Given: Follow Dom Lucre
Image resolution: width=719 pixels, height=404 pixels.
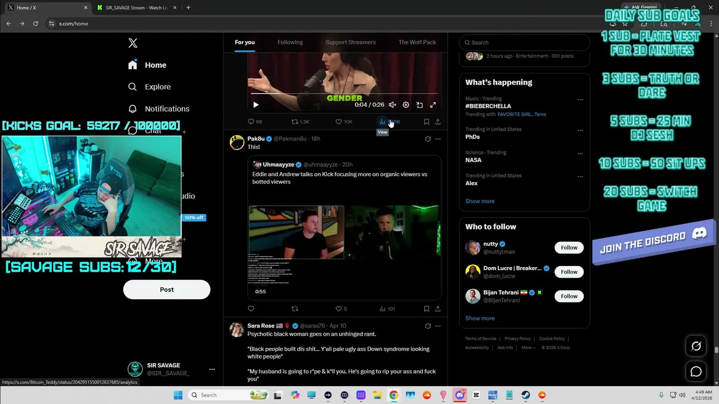Looking at the screenshot, I should 569,272.
